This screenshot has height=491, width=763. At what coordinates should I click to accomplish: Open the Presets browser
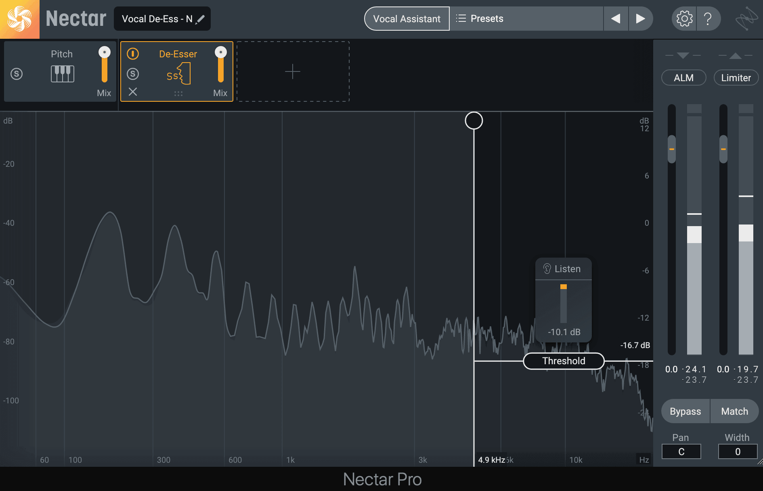(x=526, y=19)
